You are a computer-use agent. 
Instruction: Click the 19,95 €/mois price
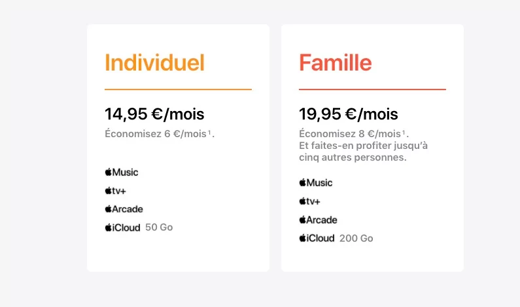[x=348, y=114]
